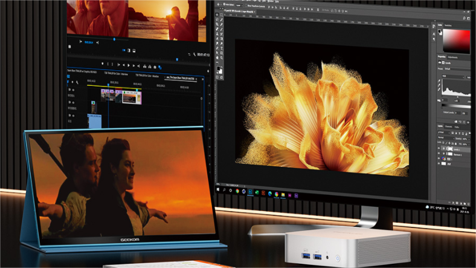Click the blue playhead on Premiere timeline ruler
The image size is (476, 268).
[108, 85]
